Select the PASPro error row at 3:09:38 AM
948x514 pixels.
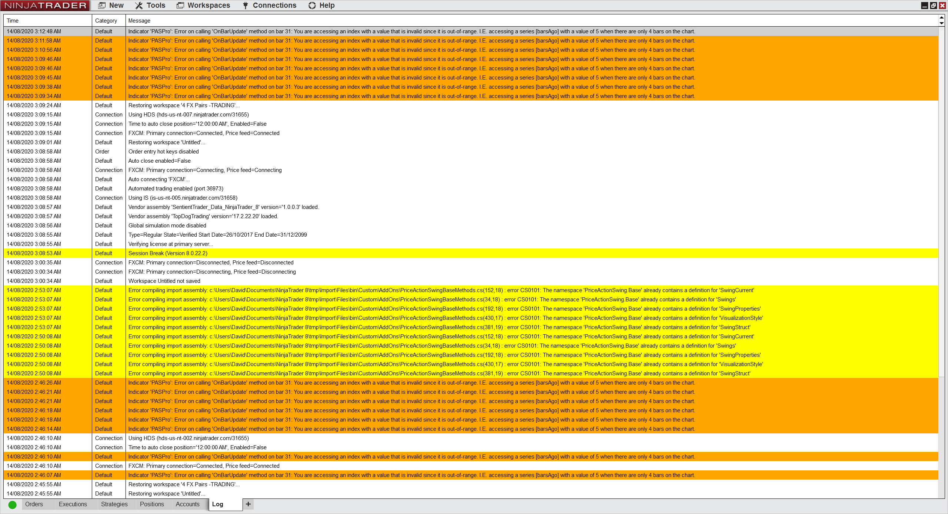[x=471, y=87]
